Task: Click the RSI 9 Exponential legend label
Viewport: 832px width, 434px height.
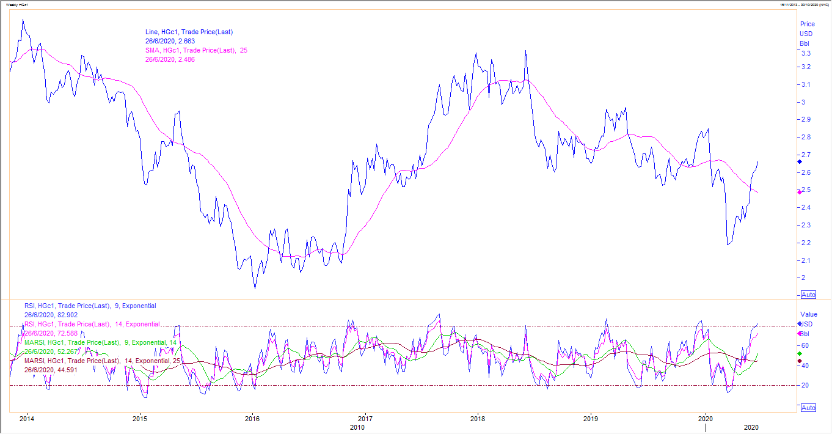Action: [x=90, y=306]
